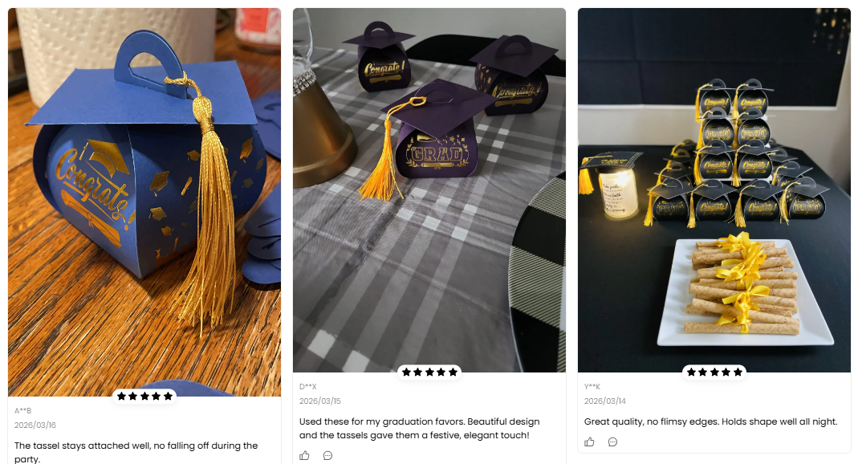
Task: Click the five-star badge on D**X review
Action: tap(429, 372)
